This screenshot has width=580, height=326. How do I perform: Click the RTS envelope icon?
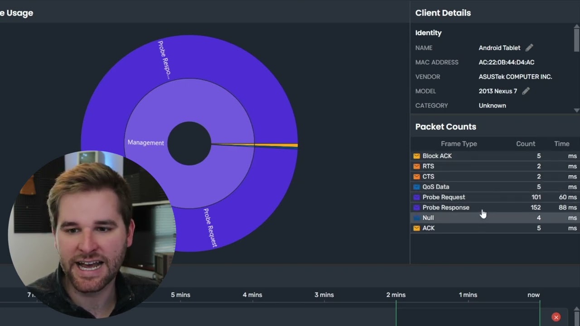416,166
